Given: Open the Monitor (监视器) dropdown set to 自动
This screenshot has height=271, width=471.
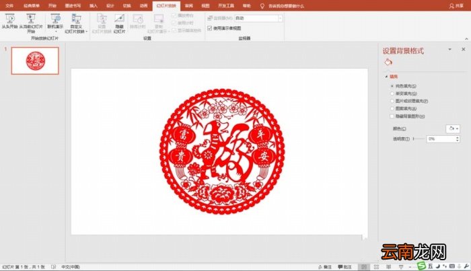Looking at the screenshot, I should (x=258, y=18).
